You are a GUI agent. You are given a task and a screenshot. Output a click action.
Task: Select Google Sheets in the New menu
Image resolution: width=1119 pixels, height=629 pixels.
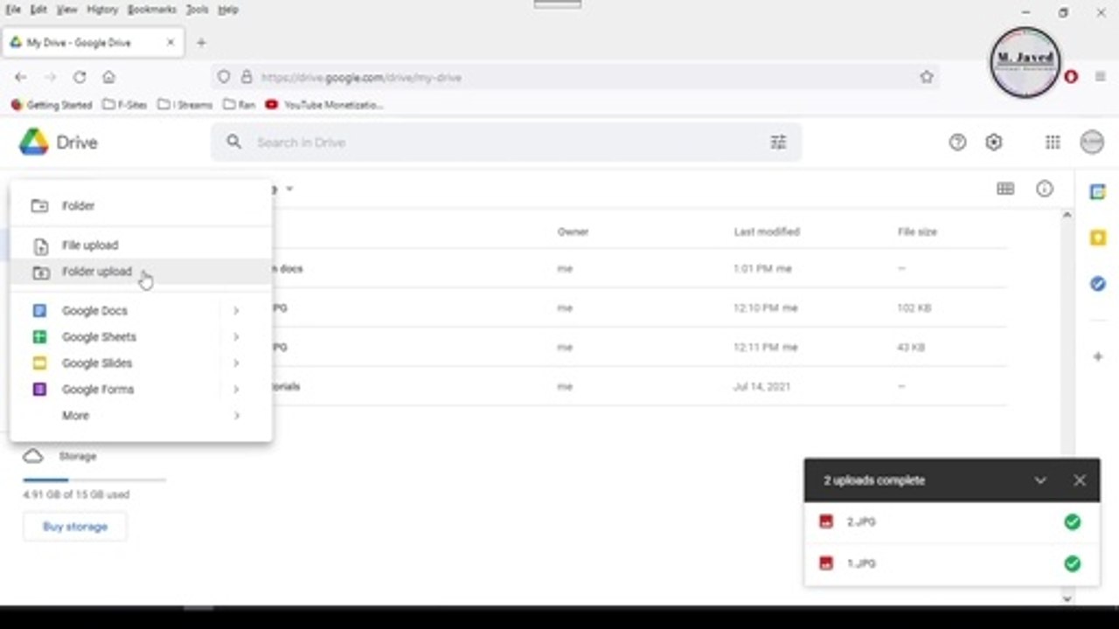tap(141, 337)
